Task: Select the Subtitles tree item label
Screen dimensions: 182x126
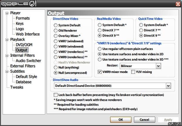Action: (x=17, y=71)
